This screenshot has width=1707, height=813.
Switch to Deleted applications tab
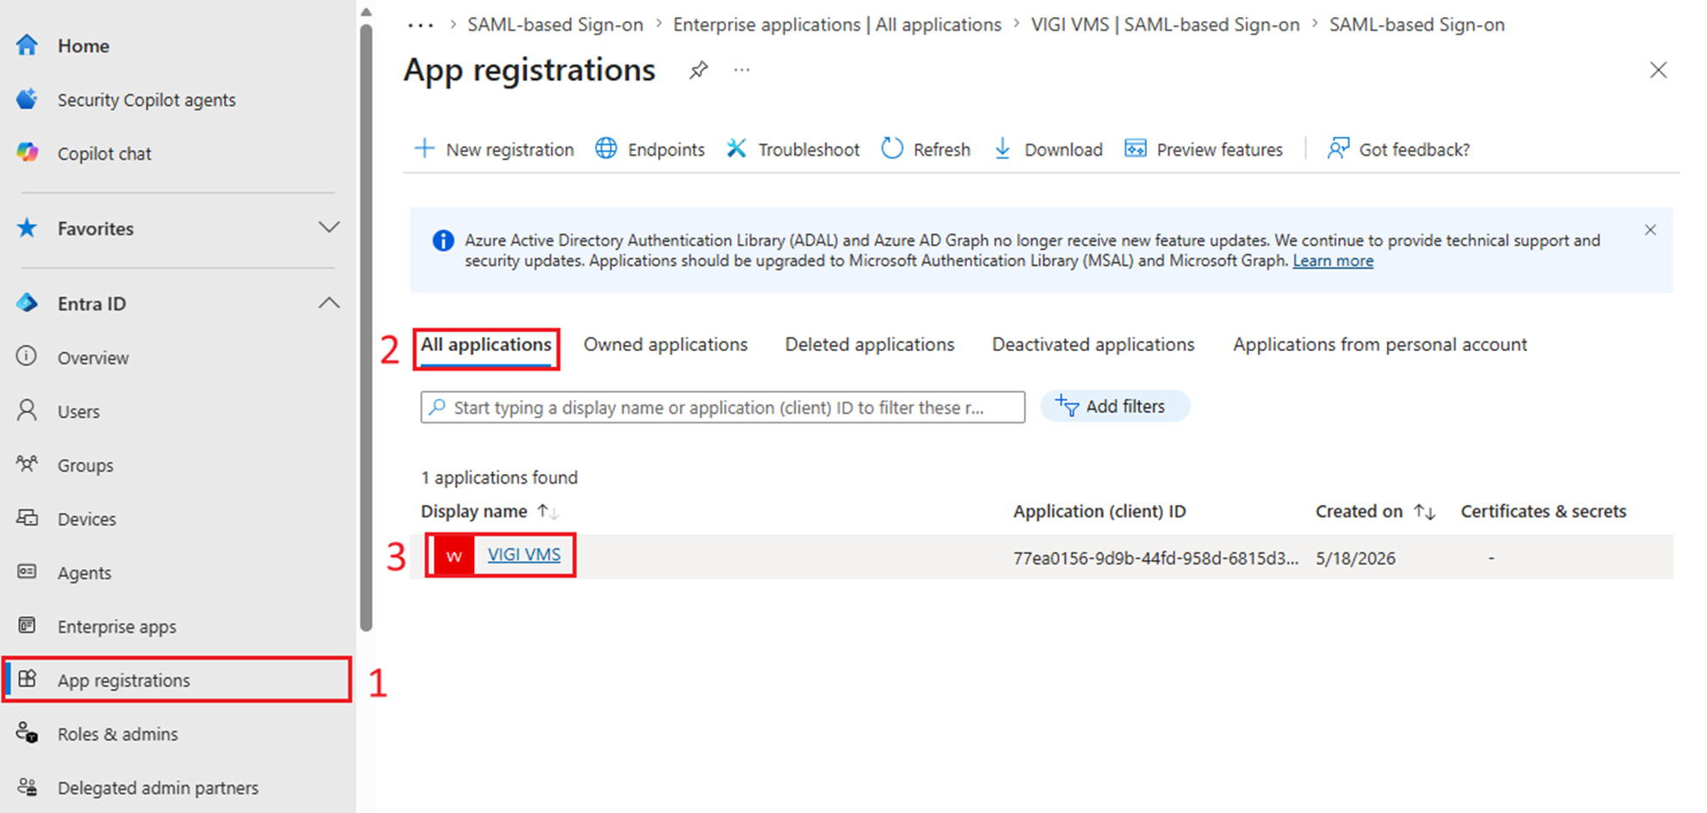click(x=870, y=345)
